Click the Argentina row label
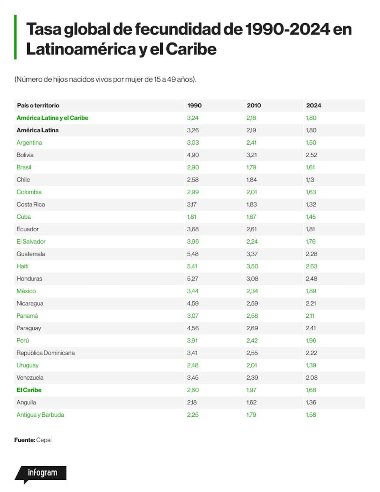The height and width of the screenshot is (492, 380). 29,143
